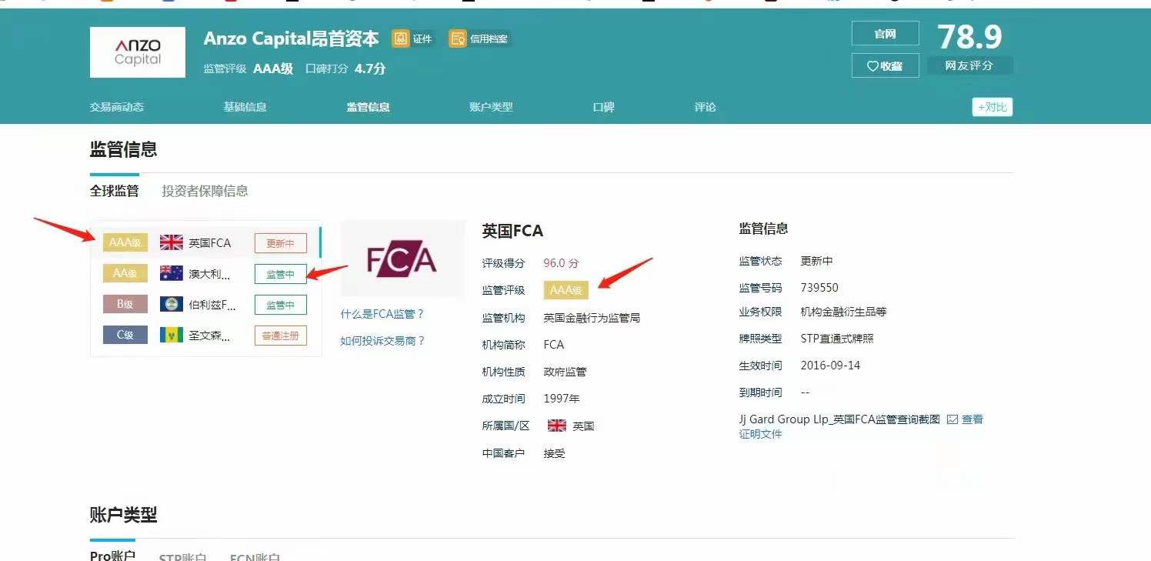Click the AAA级 rating in the header
Viewport: 1151px width, 561px height.
click(273, 68)
